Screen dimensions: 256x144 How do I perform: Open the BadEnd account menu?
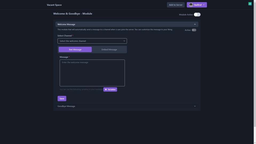(197, 5)
